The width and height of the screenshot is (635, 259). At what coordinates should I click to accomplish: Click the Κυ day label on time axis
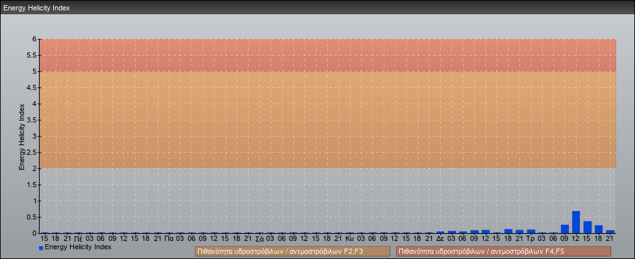(349, 238)
